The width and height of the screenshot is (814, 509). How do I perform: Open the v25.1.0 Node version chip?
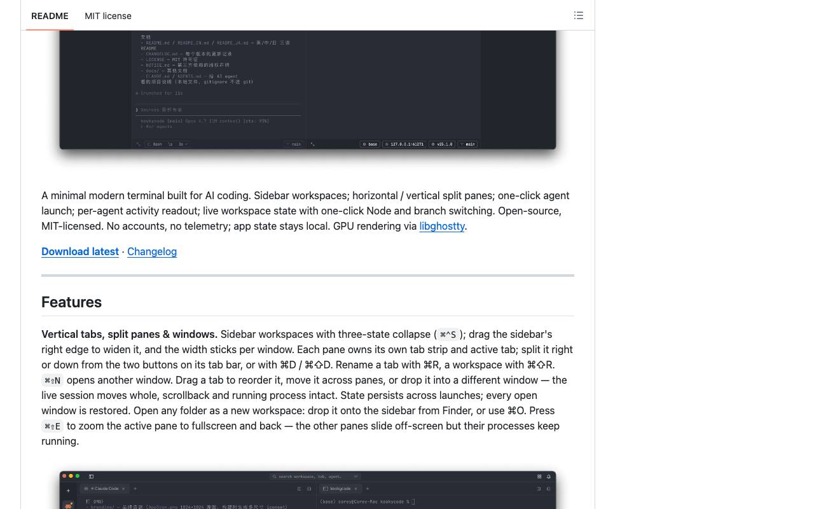442,144
